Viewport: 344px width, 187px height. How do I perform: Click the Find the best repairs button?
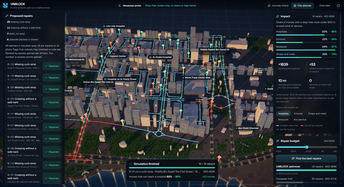(306, 159)
